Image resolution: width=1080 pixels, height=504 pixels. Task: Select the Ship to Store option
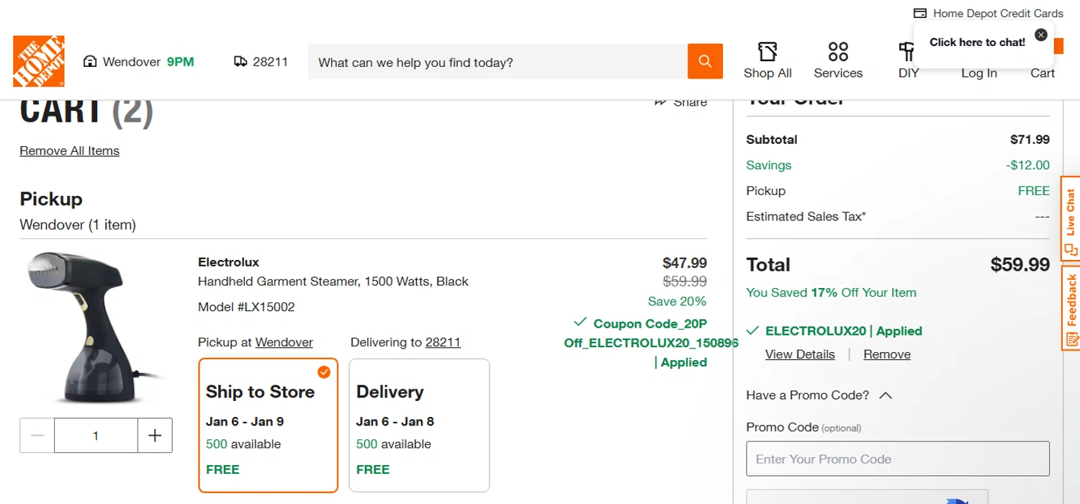coord(269,426)
